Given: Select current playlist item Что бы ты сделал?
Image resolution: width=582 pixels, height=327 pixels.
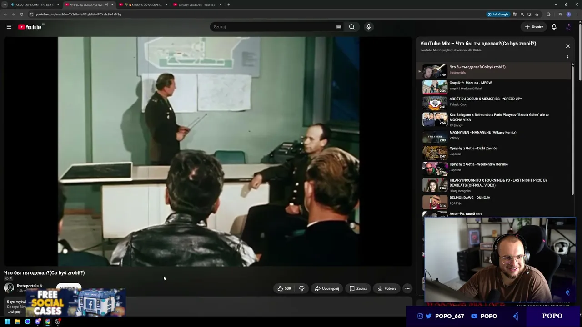Looking at the screenshot, I should [x=495, y=71].
